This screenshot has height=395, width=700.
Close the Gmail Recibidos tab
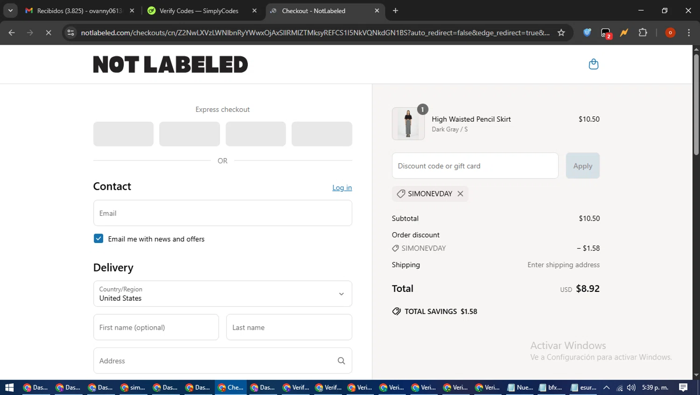tap(132, 11)
